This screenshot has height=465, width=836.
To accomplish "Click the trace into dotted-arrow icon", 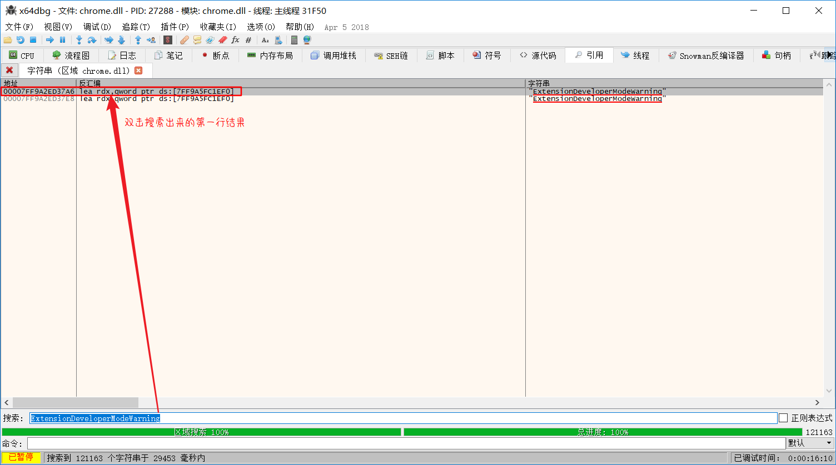I will (109, 40).
